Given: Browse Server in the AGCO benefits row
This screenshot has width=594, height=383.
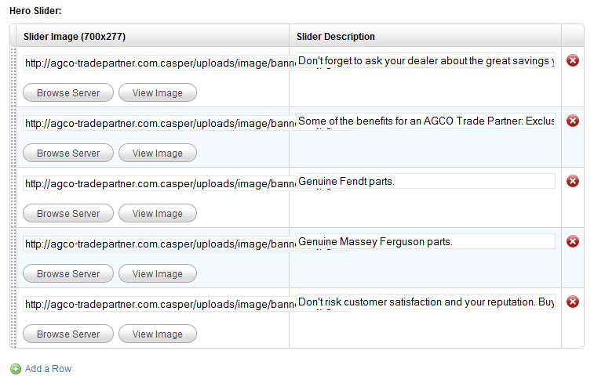Looking at the screenshot, I should coord(68,154).
